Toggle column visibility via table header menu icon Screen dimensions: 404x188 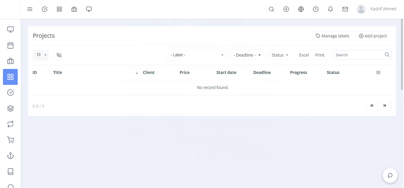(x=378, y=73)
